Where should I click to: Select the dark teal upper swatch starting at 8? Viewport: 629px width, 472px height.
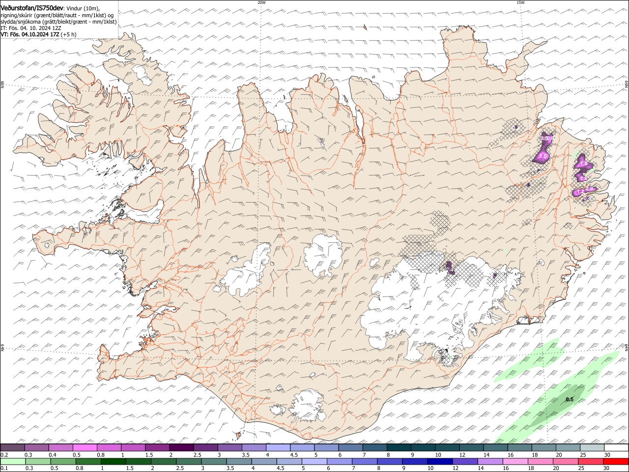click(399, 447)
